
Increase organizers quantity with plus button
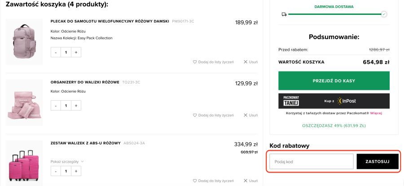76,106
